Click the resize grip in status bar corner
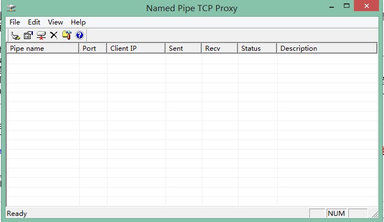384x222 pixels. click(375, 214)
